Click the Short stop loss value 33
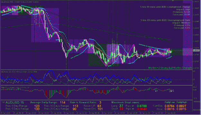Screen dimensions: 201x115 (x=121, y=109)
